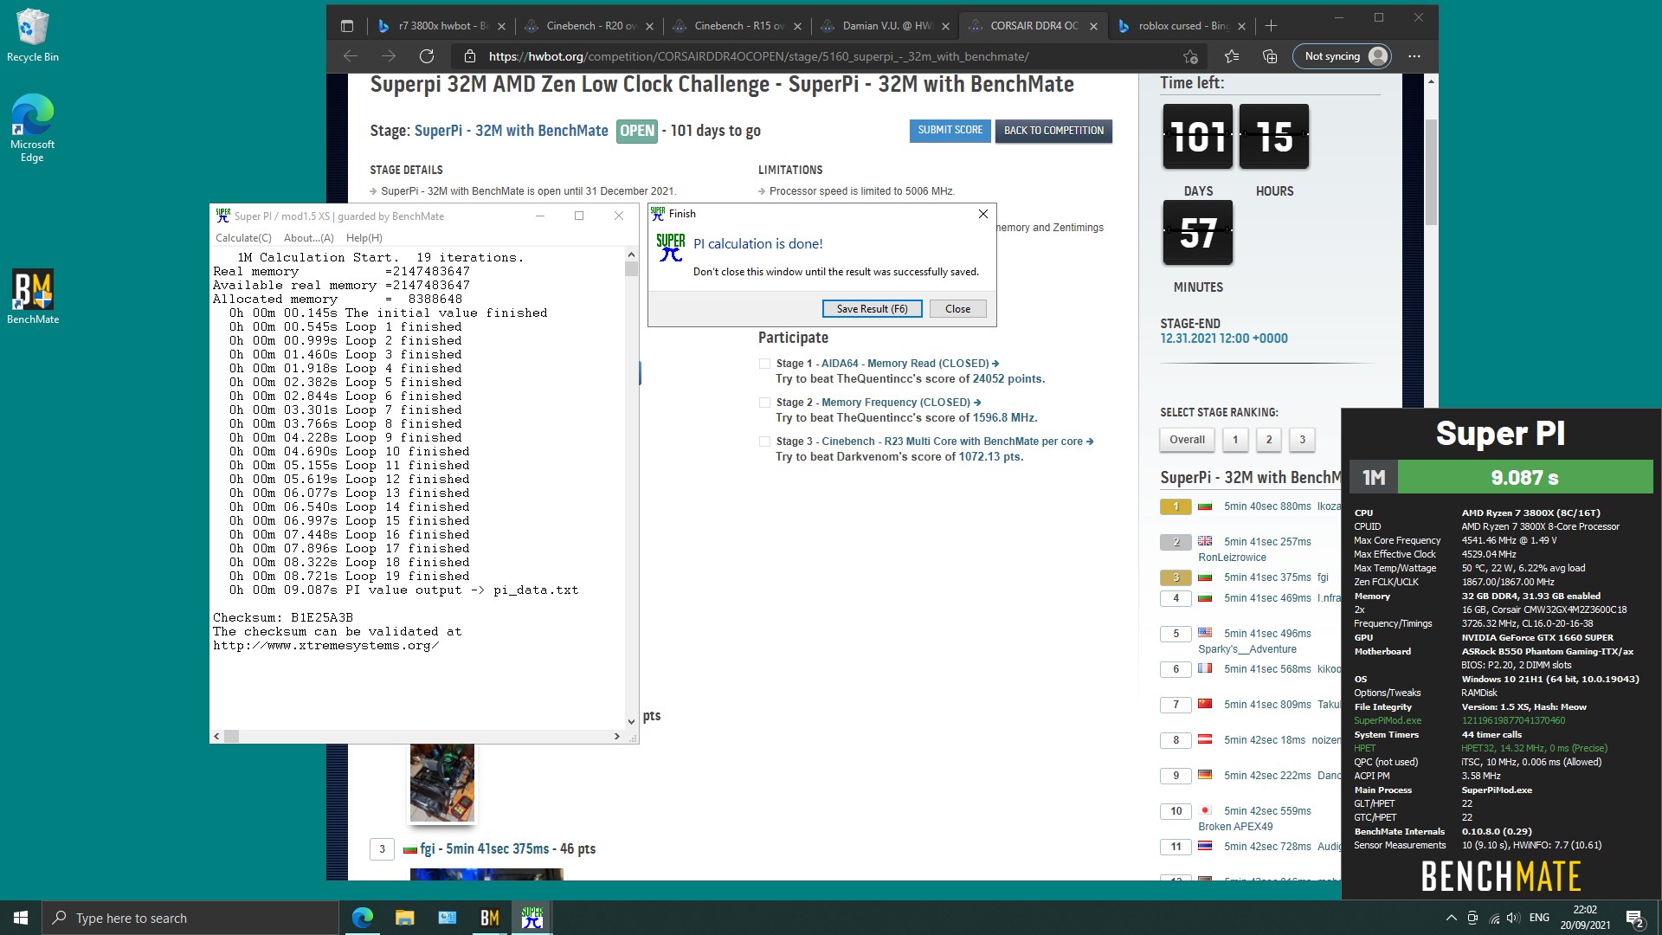The width and height of the screenshot is (1662, 935).
Task: Open Sparky's__Adventure ranking entry
Action: (1247, 649)
